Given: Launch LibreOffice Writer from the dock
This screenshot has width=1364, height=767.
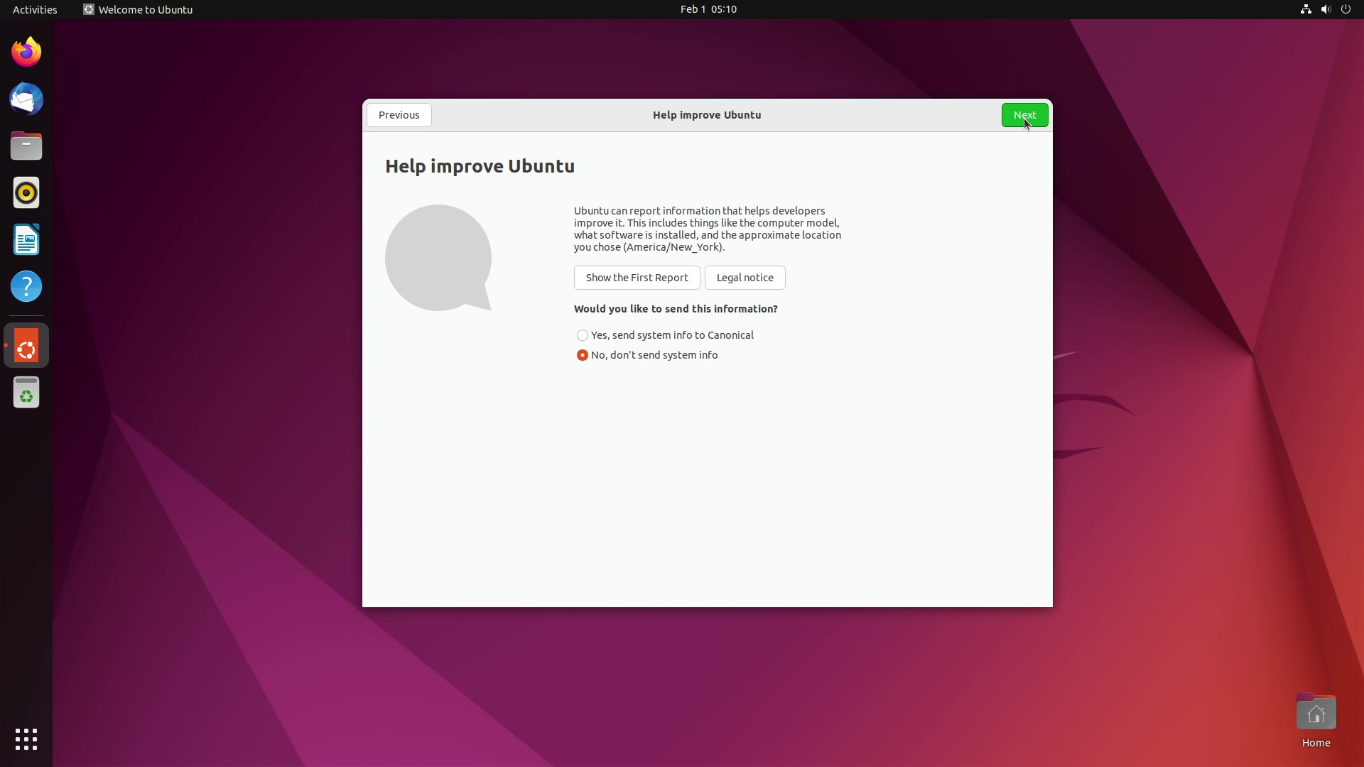Looking at the screenshot, I should (26, 239).
